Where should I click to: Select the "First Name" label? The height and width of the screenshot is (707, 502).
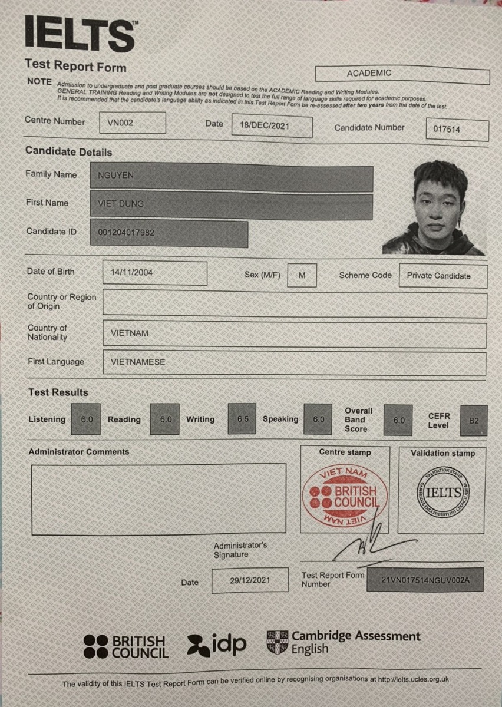[47, 203]
